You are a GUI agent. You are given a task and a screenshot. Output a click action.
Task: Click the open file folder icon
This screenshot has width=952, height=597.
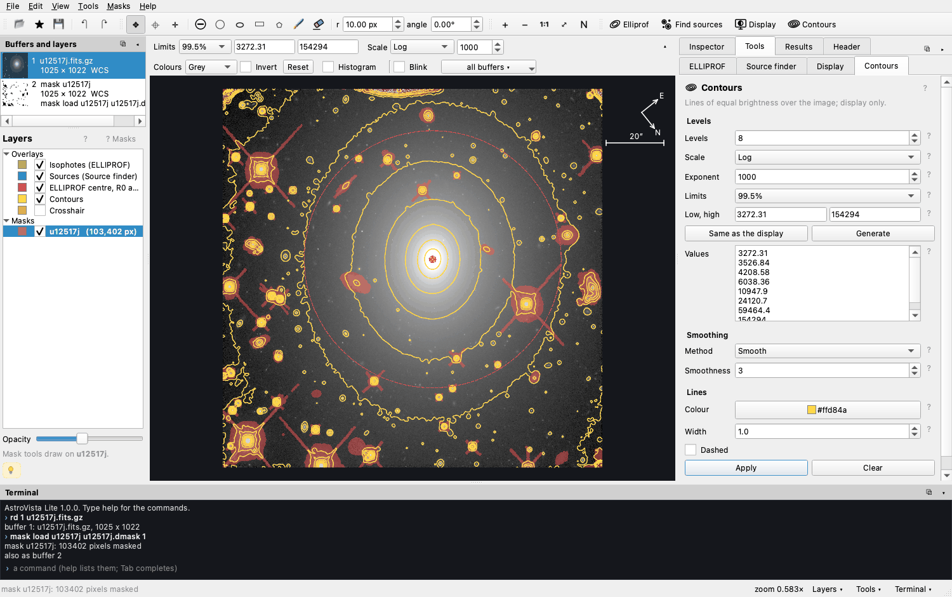coord(19,24)
